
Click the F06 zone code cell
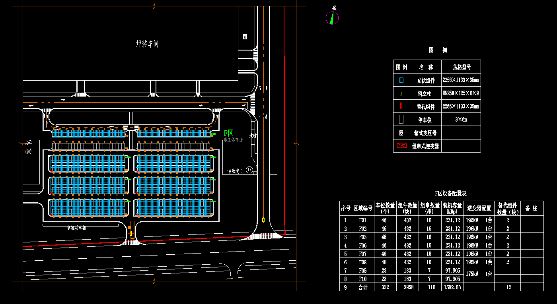(x=362, y=246)
